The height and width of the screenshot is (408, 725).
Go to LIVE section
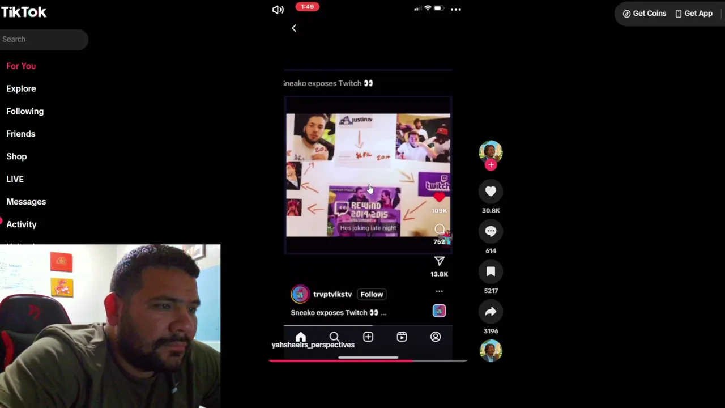15,179
